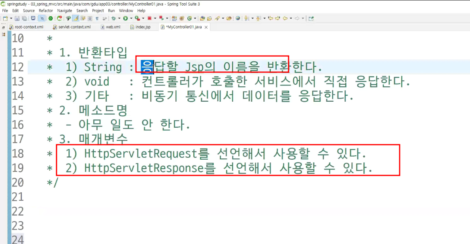Open the Debug configurations dropdown arrow

119,19
